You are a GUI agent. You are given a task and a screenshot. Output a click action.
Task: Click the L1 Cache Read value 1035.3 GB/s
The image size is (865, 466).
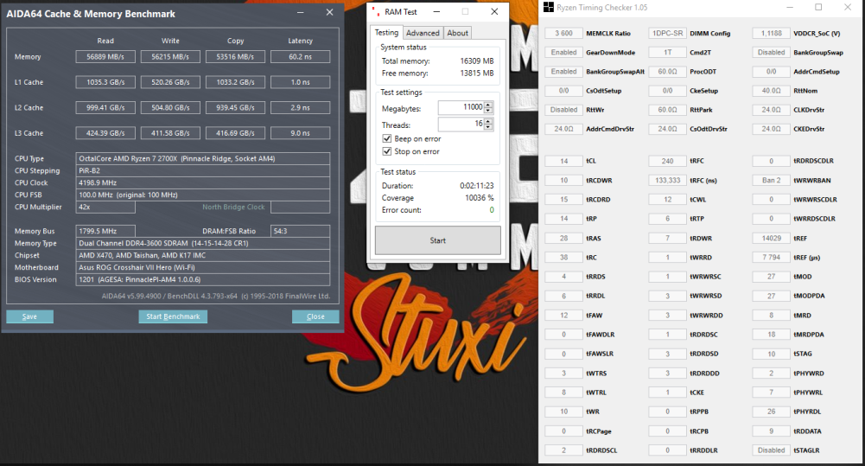click(x=105, y=82)
